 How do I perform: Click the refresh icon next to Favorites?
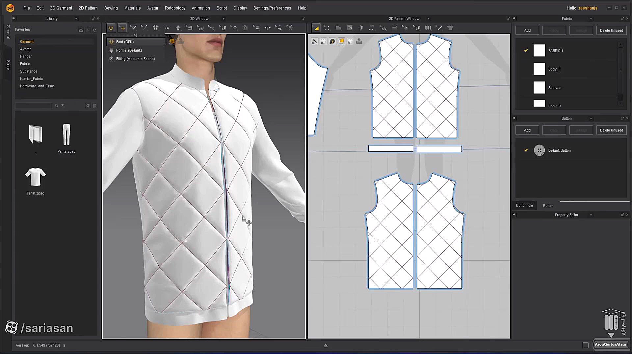(x=95, y=30)
